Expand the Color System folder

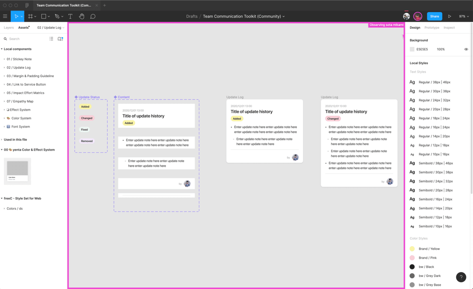[x=4, y=119]
